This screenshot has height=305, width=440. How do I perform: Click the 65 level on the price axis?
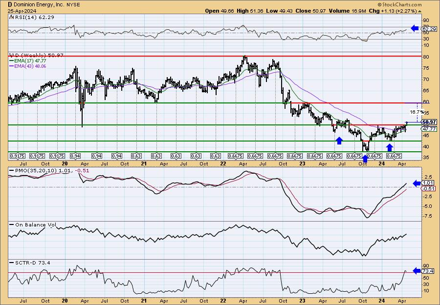[426, 90]
